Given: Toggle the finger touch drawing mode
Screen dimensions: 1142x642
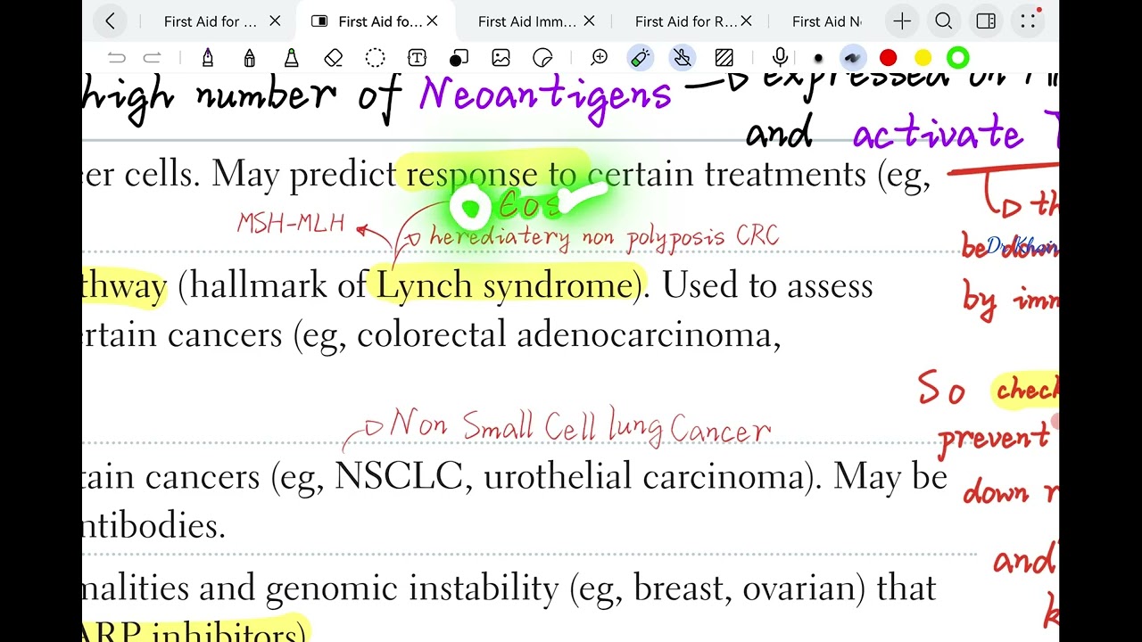Looking at the screenshot, I should 683,58.
